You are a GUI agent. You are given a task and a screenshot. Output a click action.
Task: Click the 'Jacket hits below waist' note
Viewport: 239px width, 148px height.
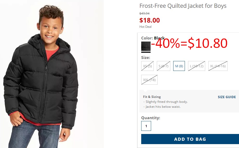coord(162,107)
